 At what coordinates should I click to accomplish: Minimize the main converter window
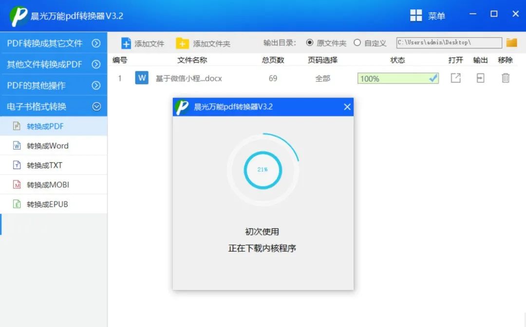coord(473,14)
